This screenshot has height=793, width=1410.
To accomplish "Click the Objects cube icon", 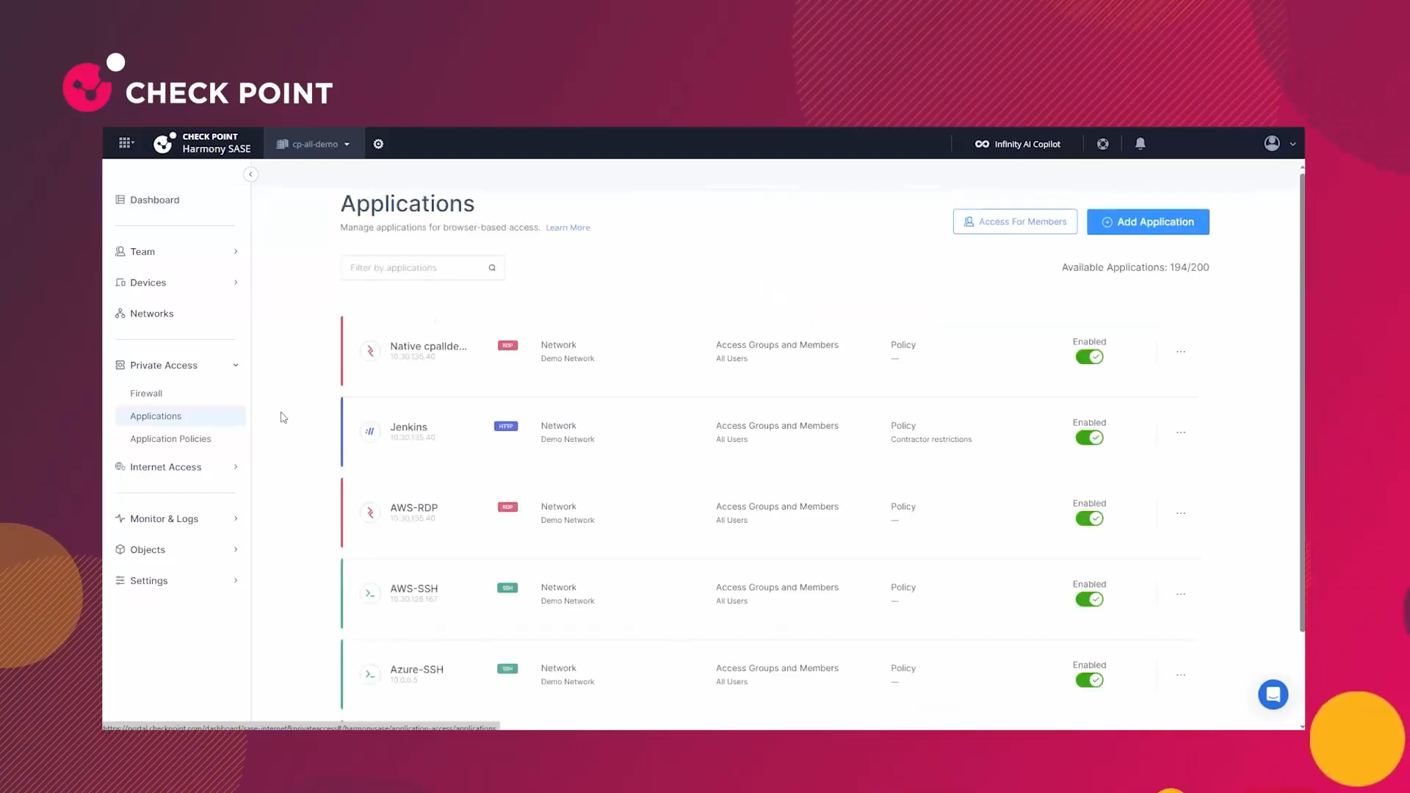I will (x=120, y=549).
